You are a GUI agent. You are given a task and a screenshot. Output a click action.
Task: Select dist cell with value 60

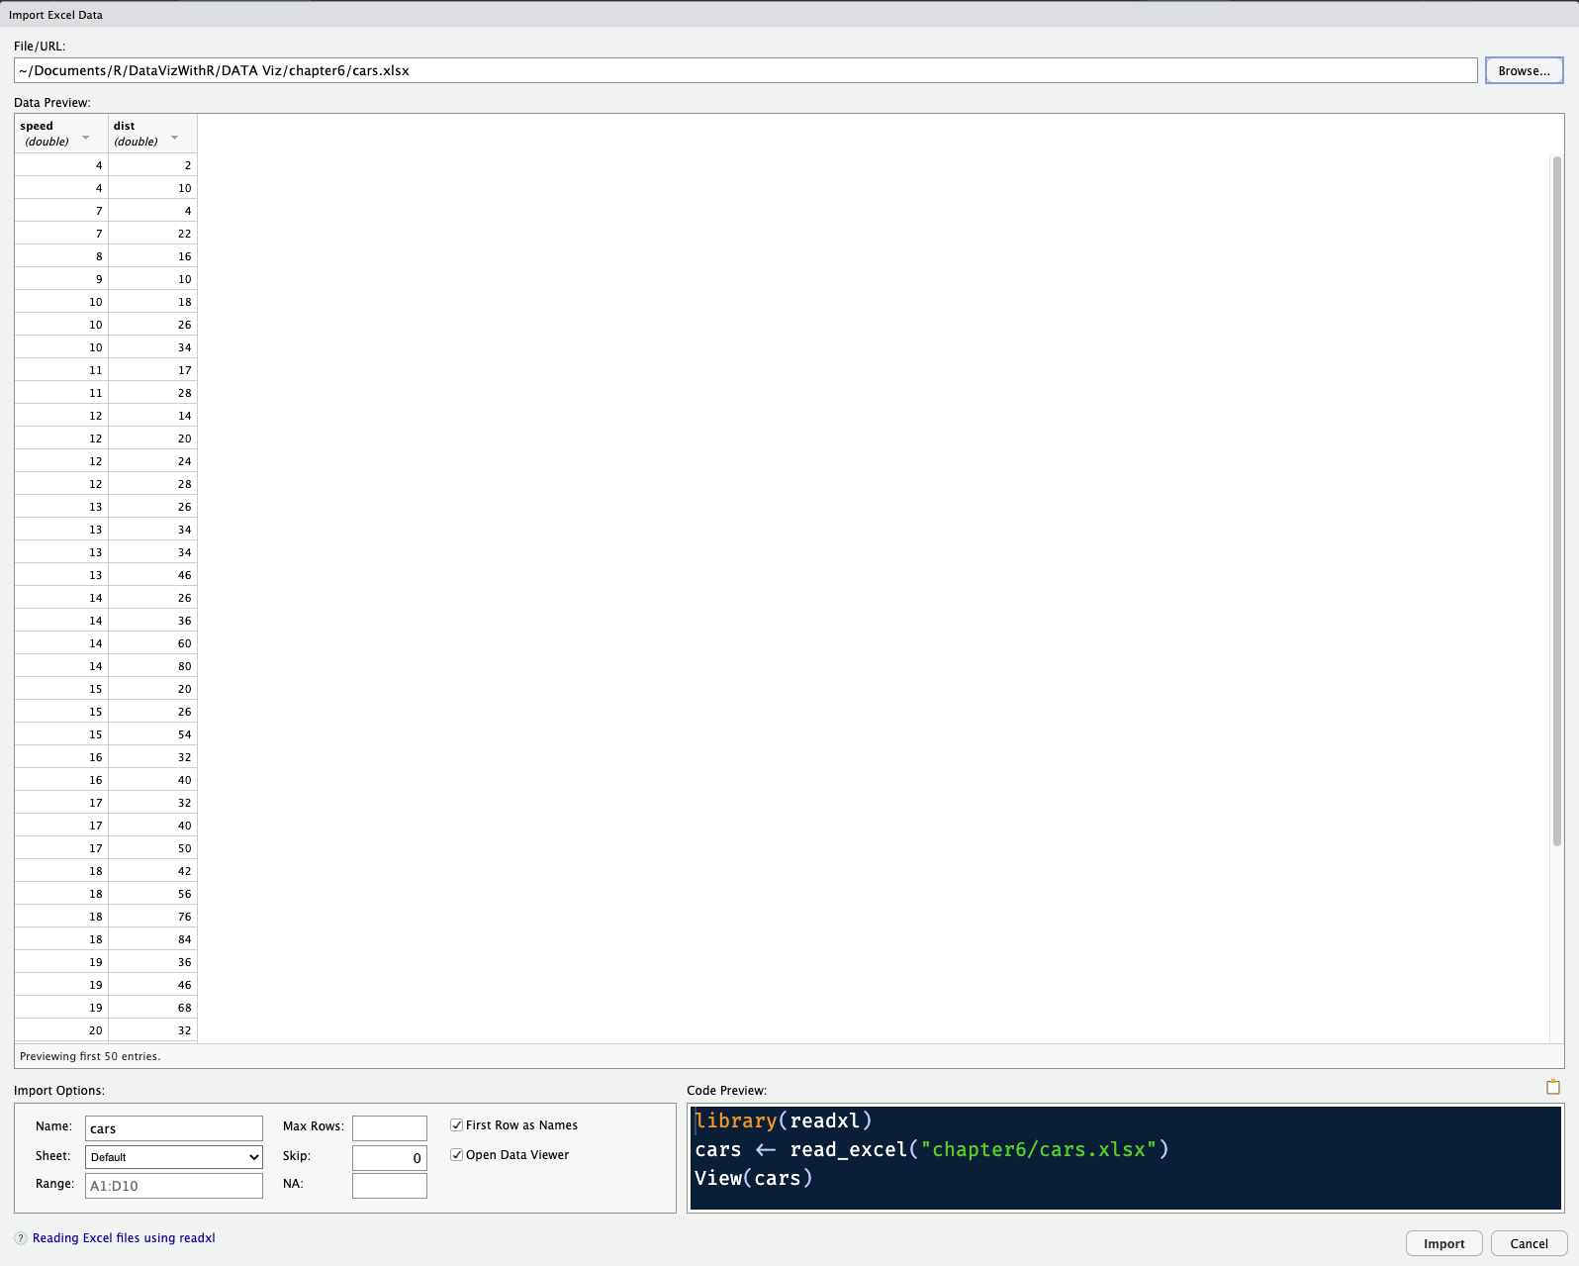click(152, 643)
